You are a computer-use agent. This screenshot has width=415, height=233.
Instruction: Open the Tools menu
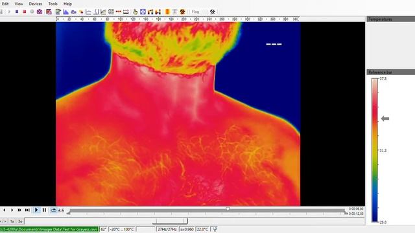(x=53, y=4)
